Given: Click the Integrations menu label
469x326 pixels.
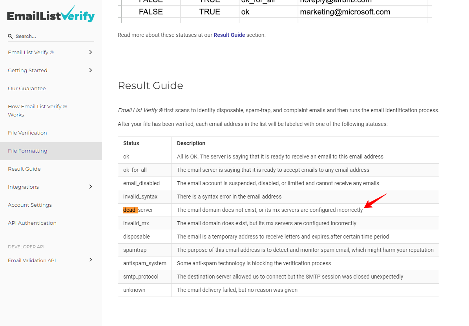Looking at the screenshot, I should pos(23,187).
